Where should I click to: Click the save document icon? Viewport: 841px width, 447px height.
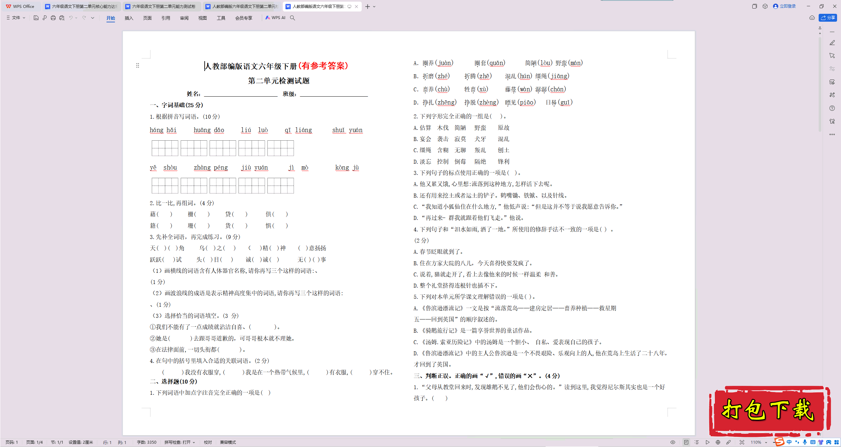click(36, 18)
